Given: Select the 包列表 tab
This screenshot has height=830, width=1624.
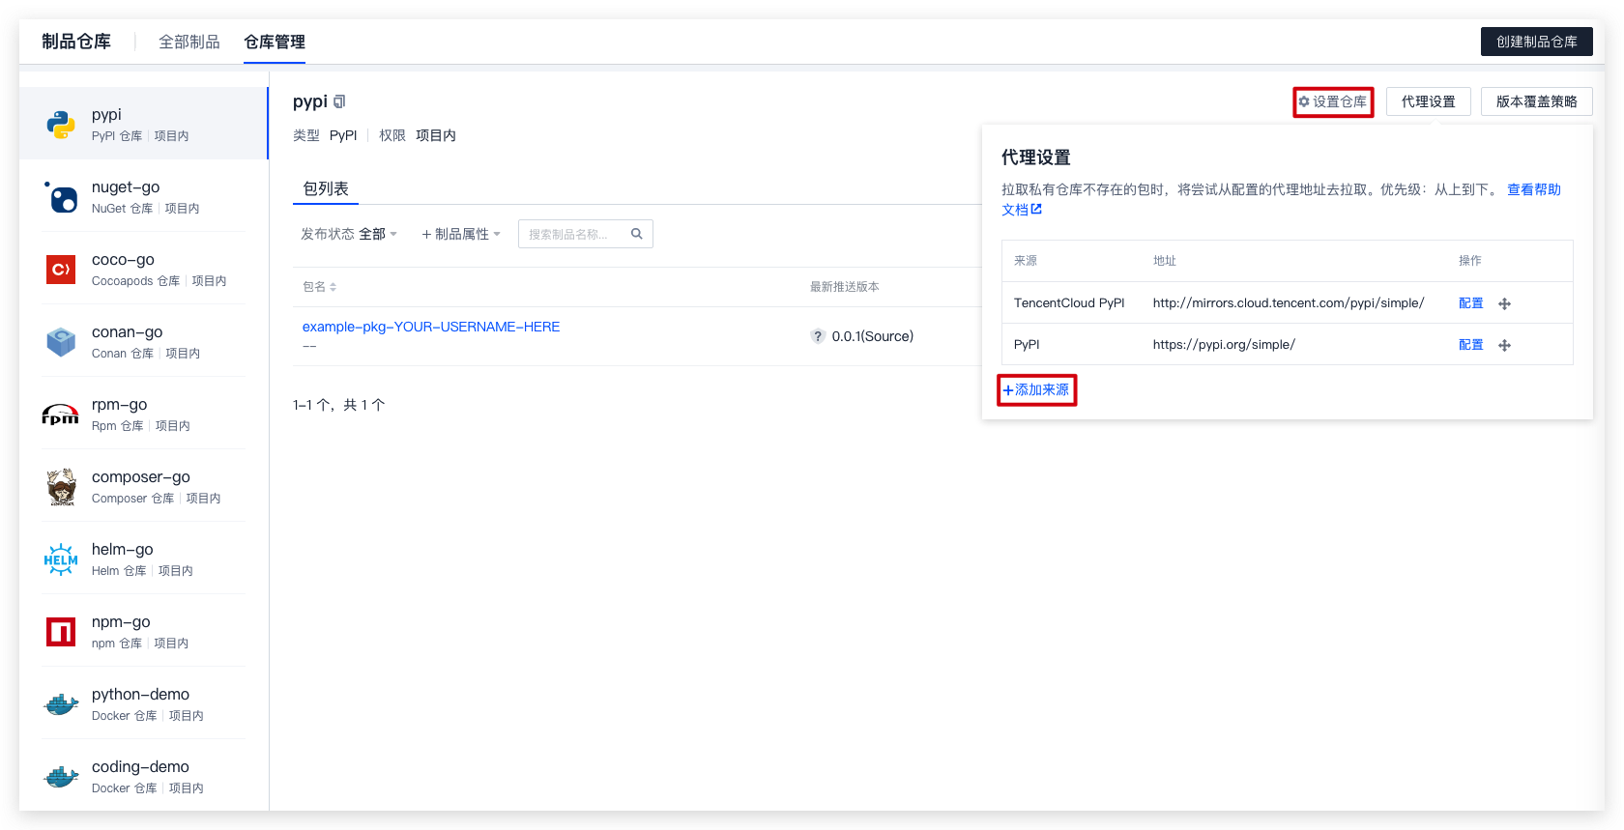Looking at the screenshot, I should pos(326,188).
